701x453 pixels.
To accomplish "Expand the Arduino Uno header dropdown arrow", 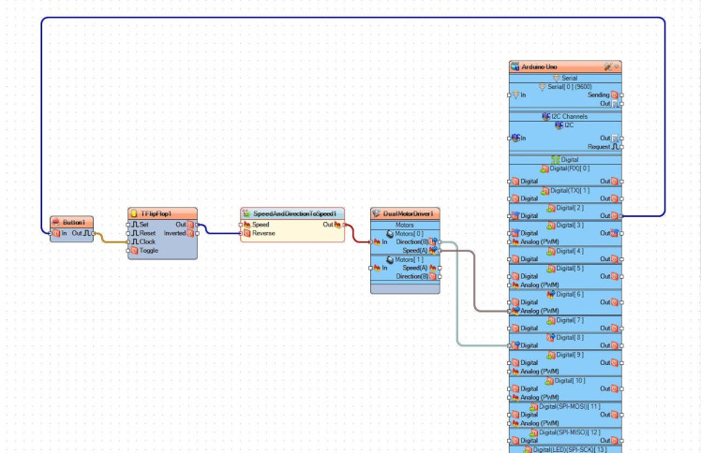I will (x=617, y=66).
